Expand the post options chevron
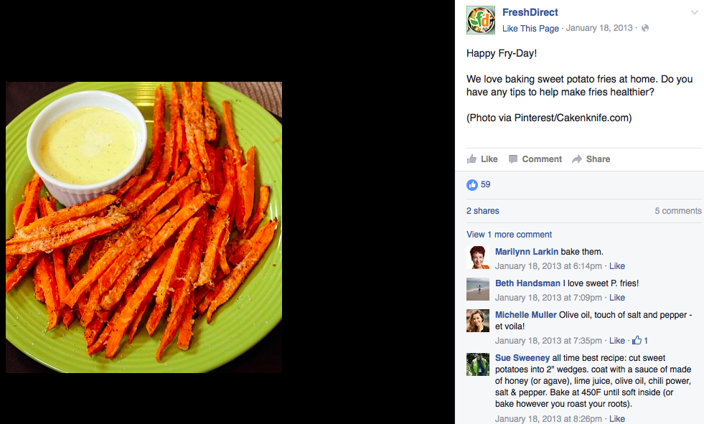Viewport: 704px width, 424px height. click(695, 13)
